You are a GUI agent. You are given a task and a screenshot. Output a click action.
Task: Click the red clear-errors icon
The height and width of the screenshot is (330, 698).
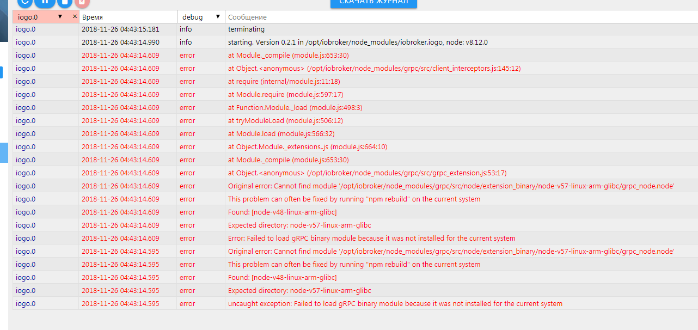coord(82,2)
